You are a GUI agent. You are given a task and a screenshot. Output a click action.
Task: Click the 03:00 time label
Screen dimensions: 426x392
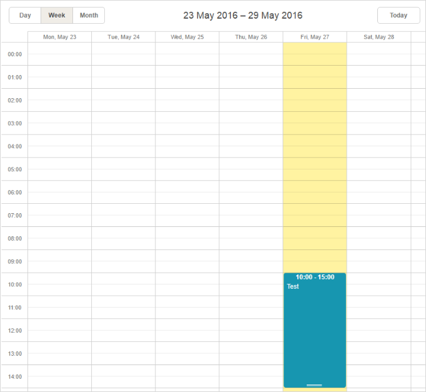(14, 123)
